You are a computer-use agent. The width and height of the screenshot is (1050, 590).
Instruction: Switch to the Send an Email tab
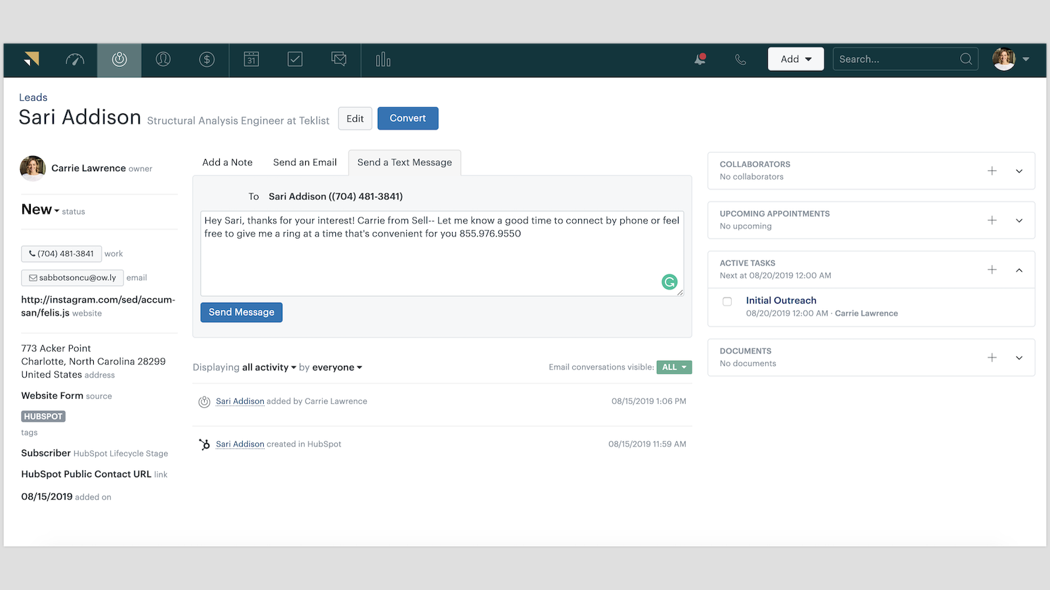pos(304,162)
